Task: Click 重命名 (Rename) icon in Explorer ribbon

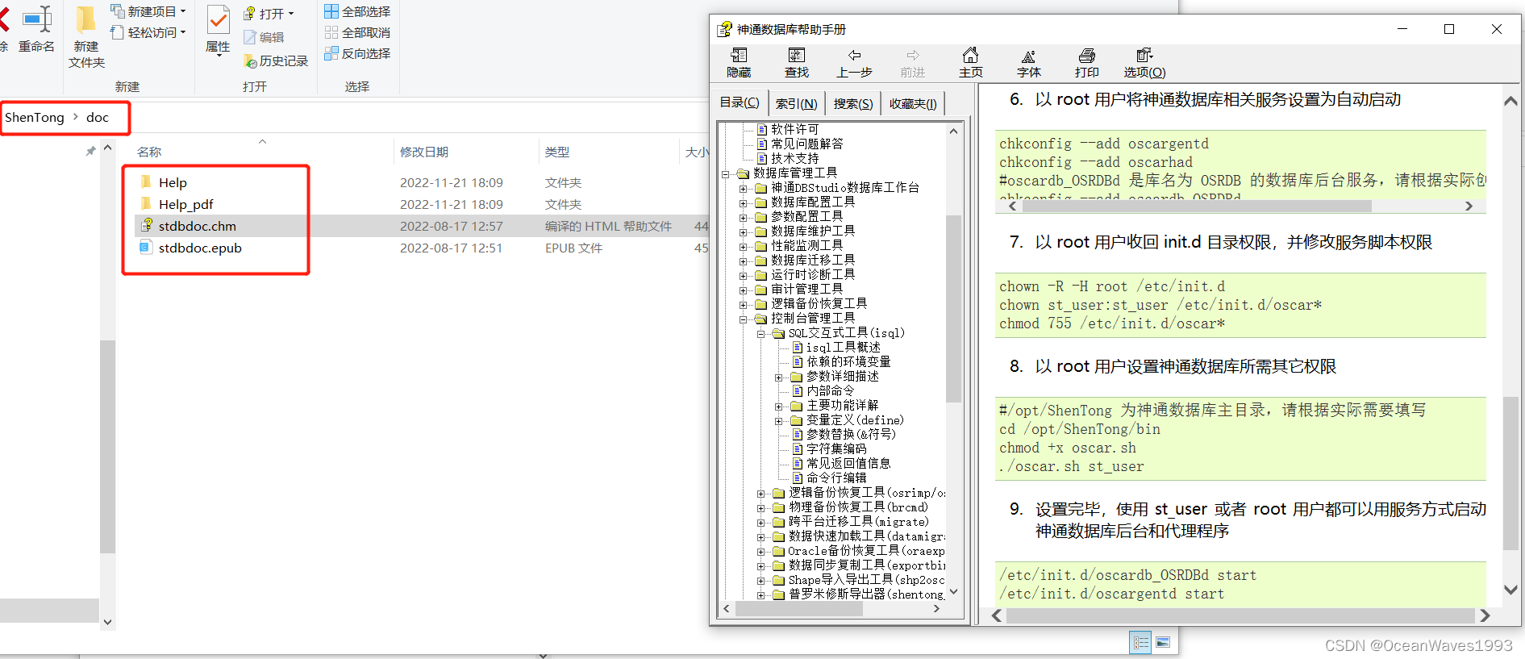Action: click(x=36, y=30)
